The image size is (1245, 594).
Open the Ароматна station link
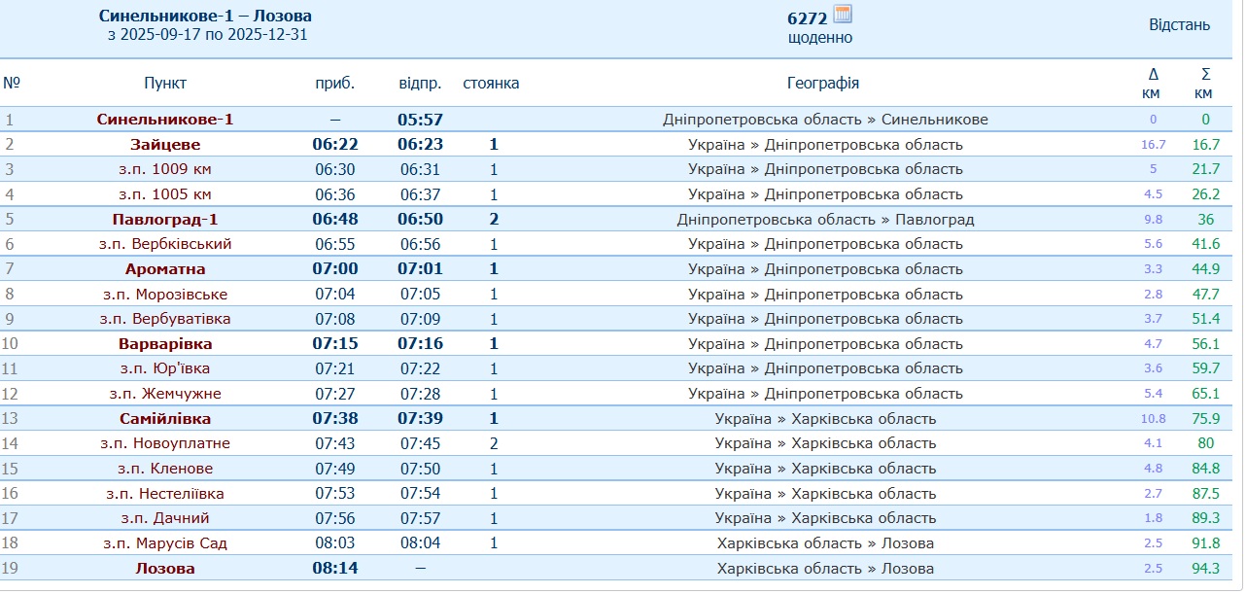165,269
